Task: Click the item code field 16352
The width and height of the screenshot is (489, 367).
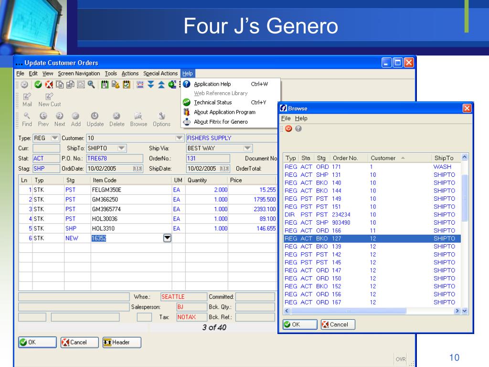Action: (x=131, y=238)
